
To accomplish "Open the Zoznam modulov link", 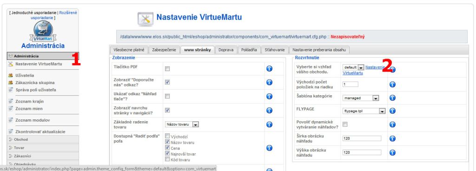I will (33, 120).
